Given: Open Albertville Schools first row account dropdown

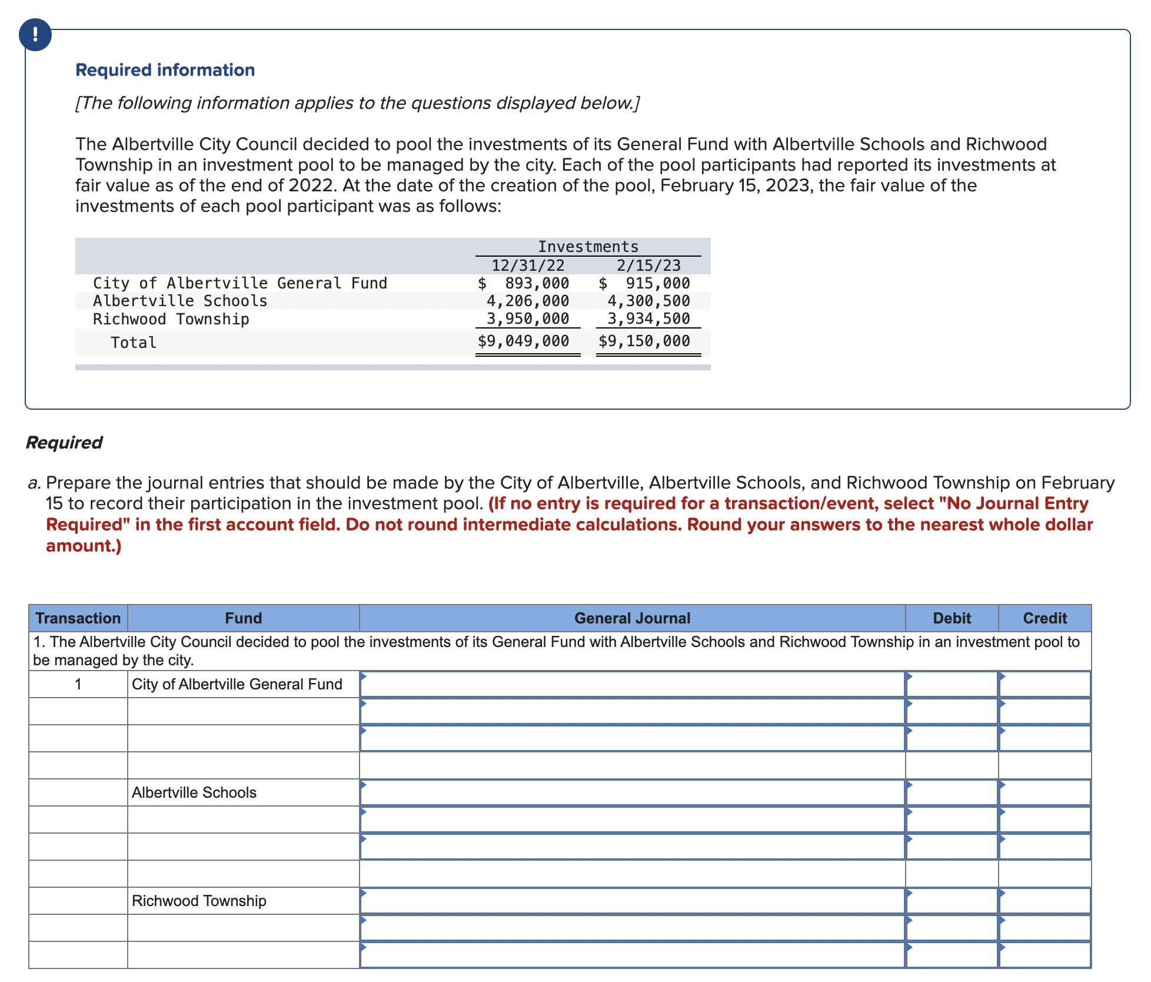Looking at the screenshot, I should click(x=632, y=792).
